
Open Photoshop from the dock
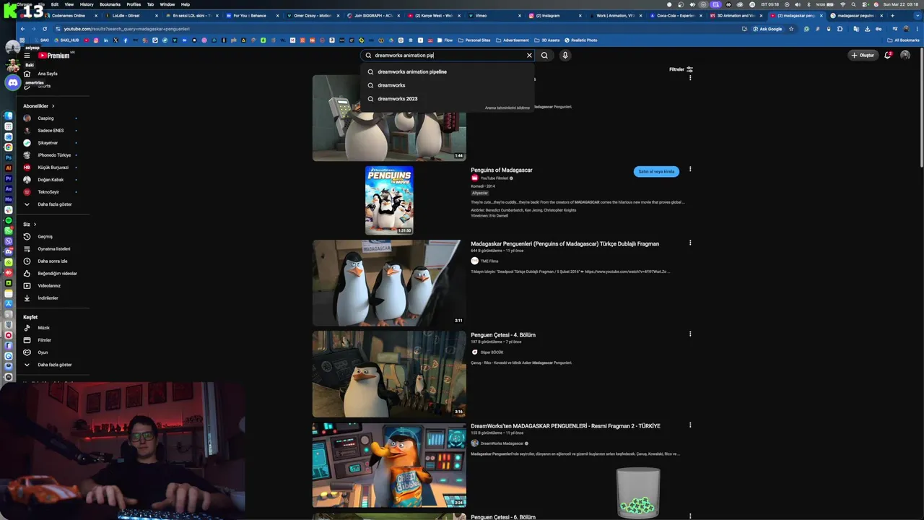(x=8, y=157)
